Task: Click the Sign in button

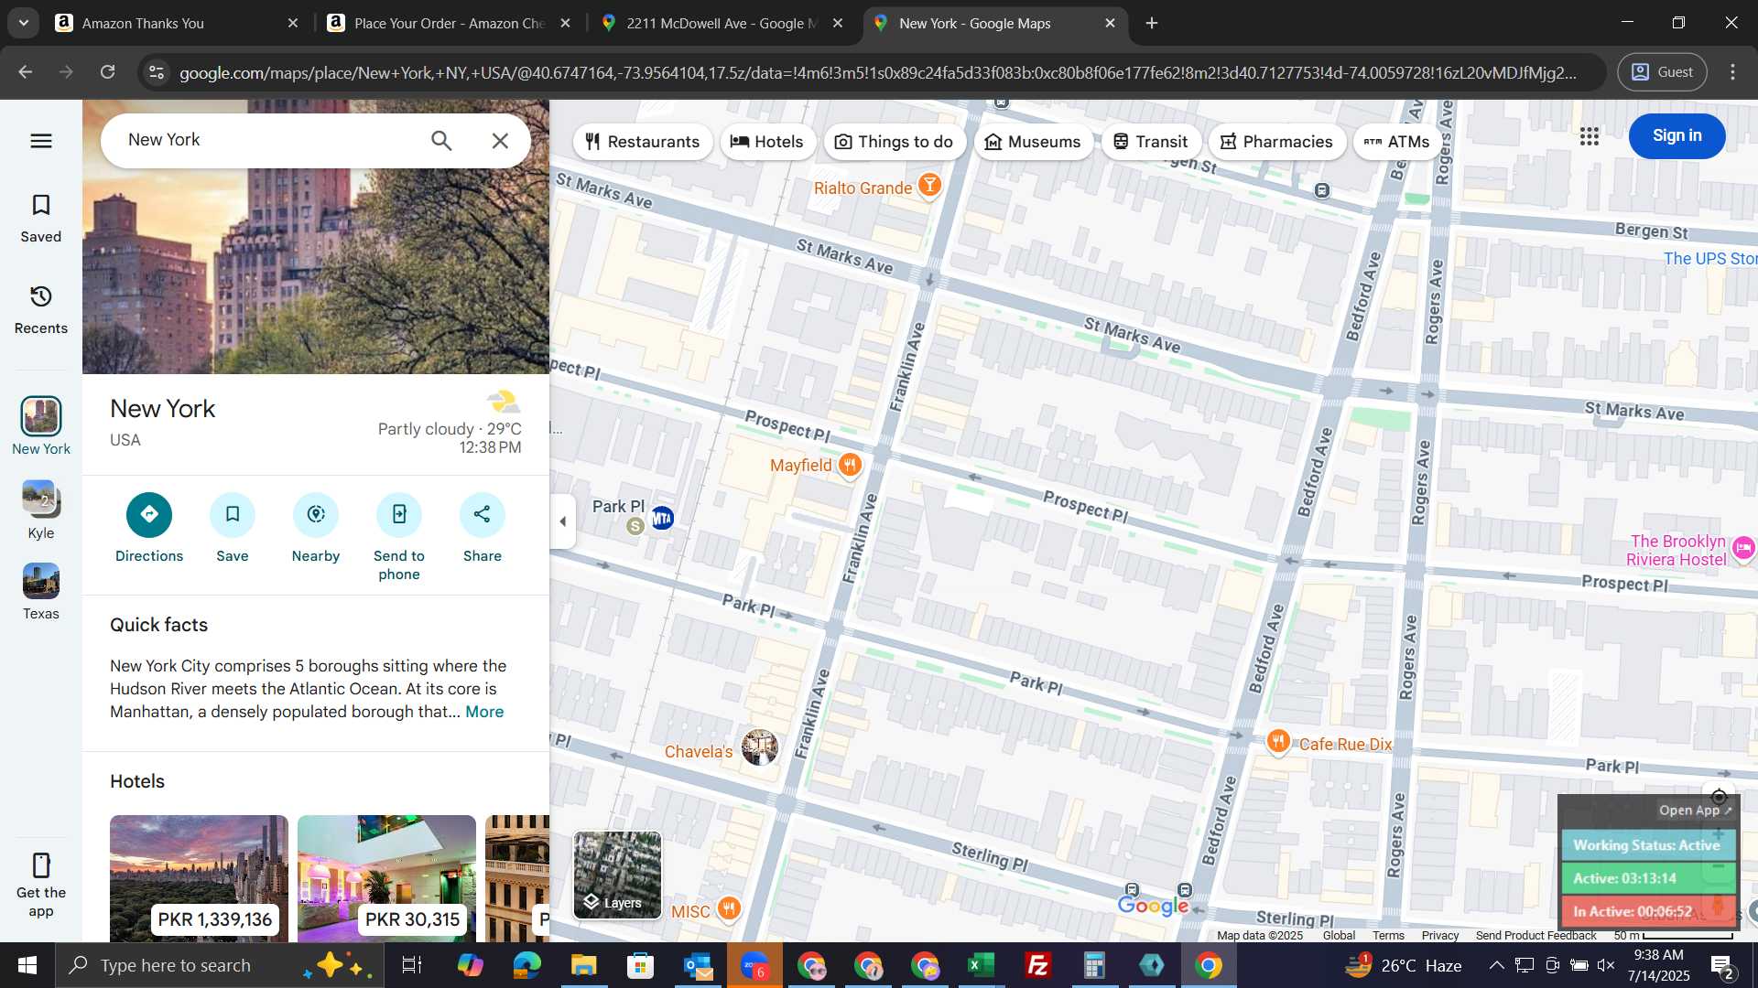Action: (1677, 135)
